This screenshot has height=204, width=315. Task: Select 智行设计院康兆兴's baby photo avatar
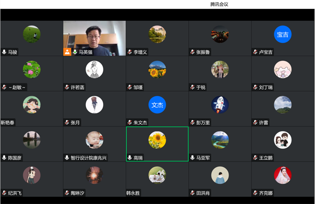point(94,140)
